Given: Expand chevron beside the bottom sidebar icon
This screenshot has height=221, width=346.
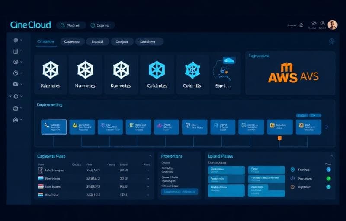Looking at the screenshot, I should pyautogui.click(x=21, y=120).
